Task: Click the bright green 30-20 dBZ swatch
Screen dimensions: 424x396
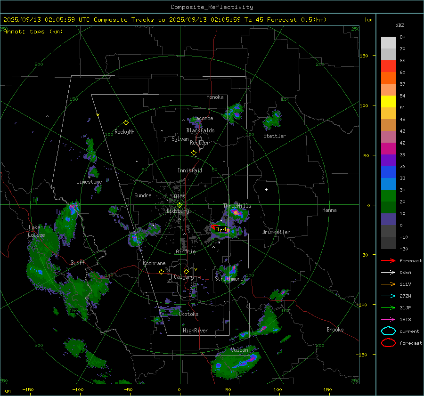Action: [x=388, y=196]
